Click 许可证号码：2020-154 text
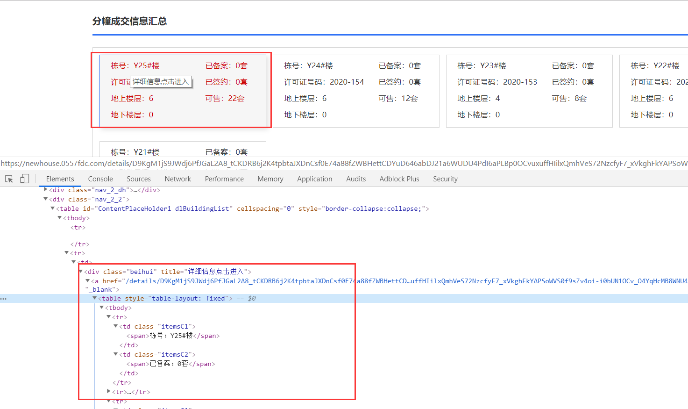This screenshot has height=409, width=688. click(324, 82)
